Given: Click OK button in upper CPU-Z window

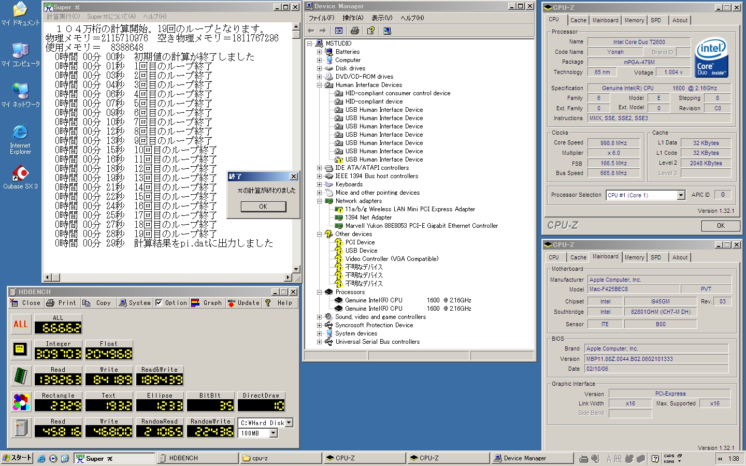Looking at the screenshot, I should (x=721, y=226).
